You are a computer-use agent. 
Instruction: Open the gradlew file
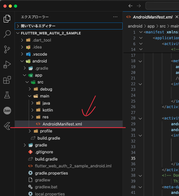69,180
